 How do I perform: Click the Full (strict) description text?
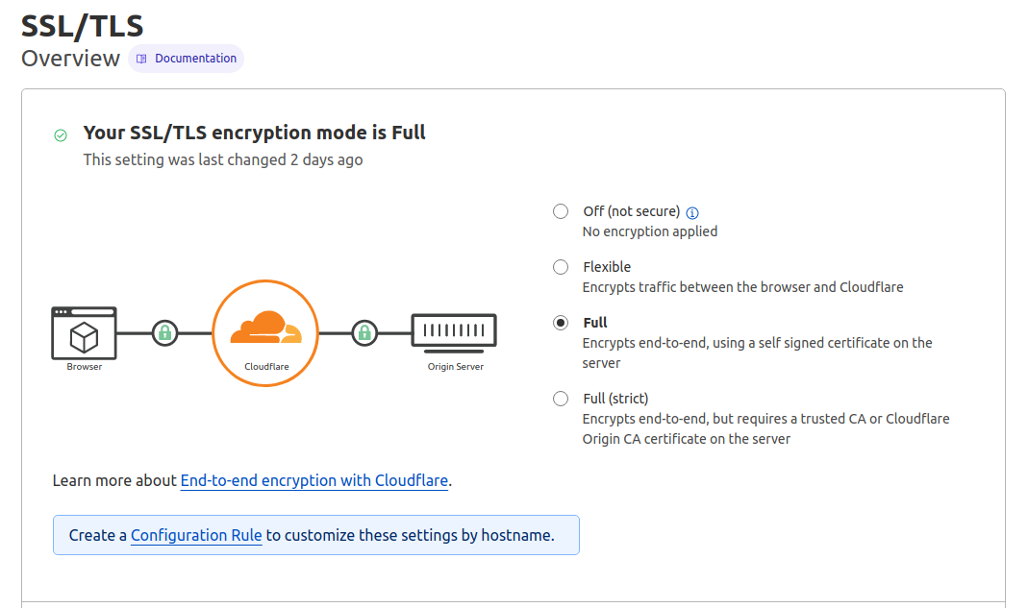pos(765,427)
